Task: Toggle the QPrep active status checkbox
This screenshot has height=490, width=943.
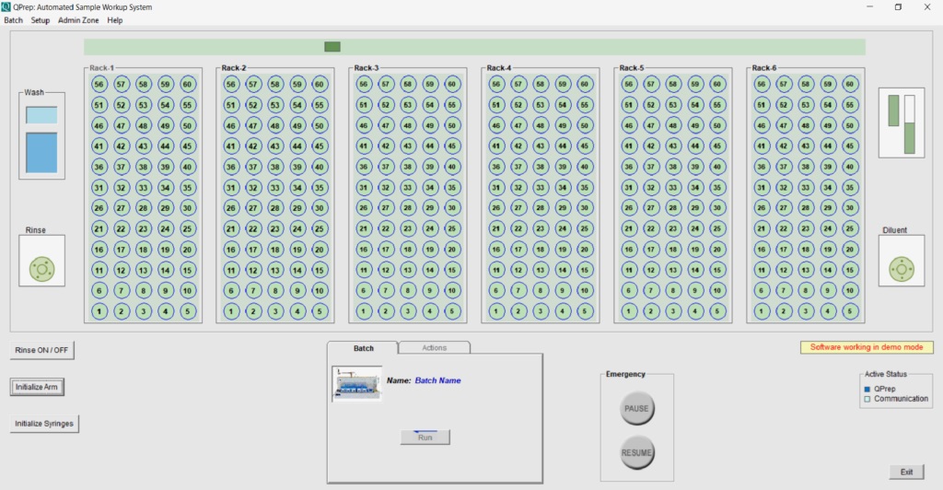Action: (x=867, y=389)
